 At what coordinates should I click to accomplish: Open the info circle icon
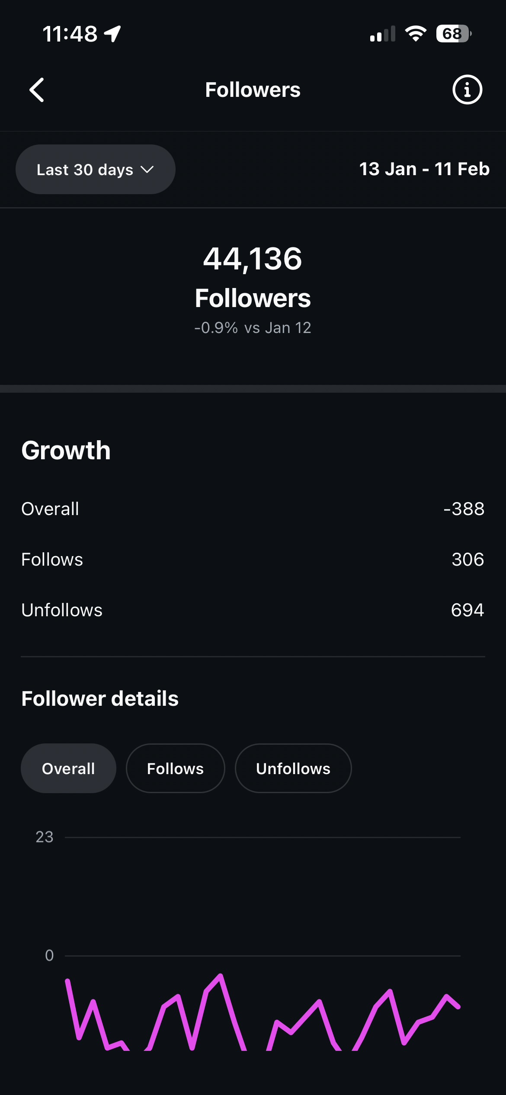tap(467, 90)
